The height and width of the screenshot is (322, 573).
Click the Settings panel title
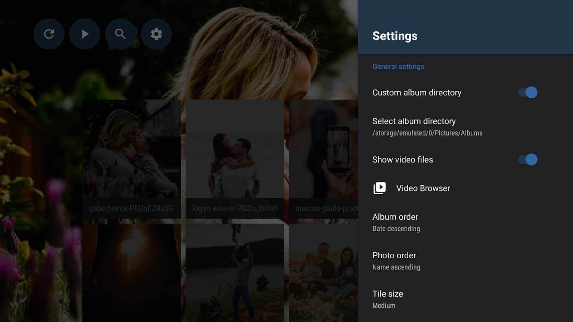coord(395,36)
